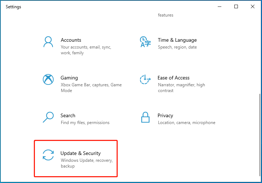
Task: Open Time & Language settings heading
Action: coord(177,40)
